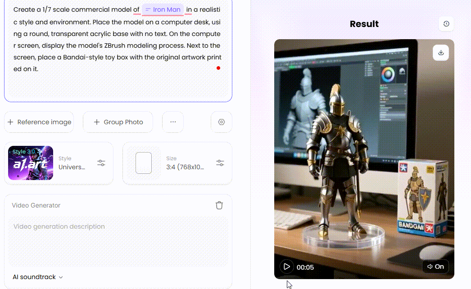Add a Group Photo
The height and width of the screenshot is (289, 471).
[118, 122]
